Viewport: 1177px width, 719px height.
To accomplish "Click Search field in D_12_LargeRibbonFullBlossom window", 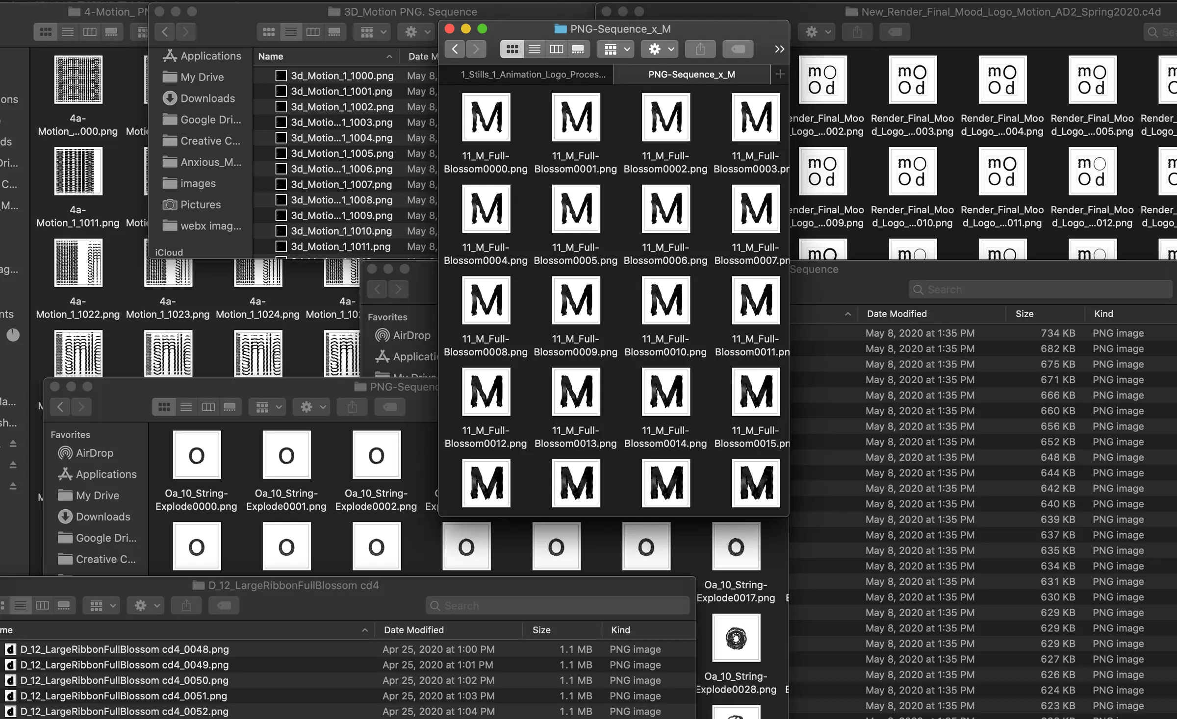I will (x=558, y=606).
